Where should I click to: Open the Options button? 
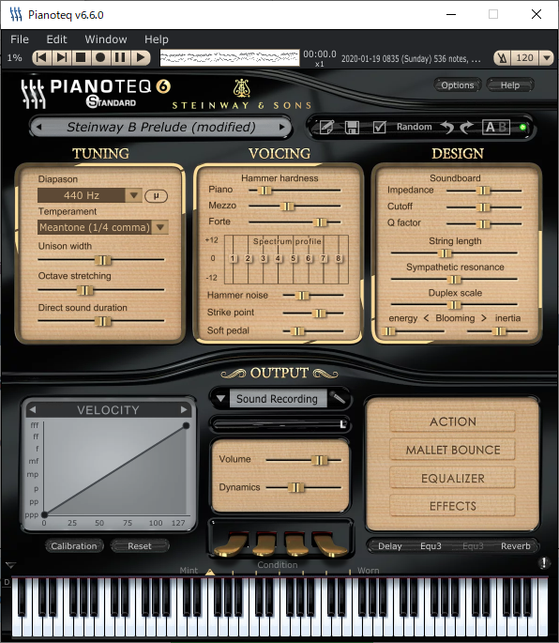[x=458, y=85]
